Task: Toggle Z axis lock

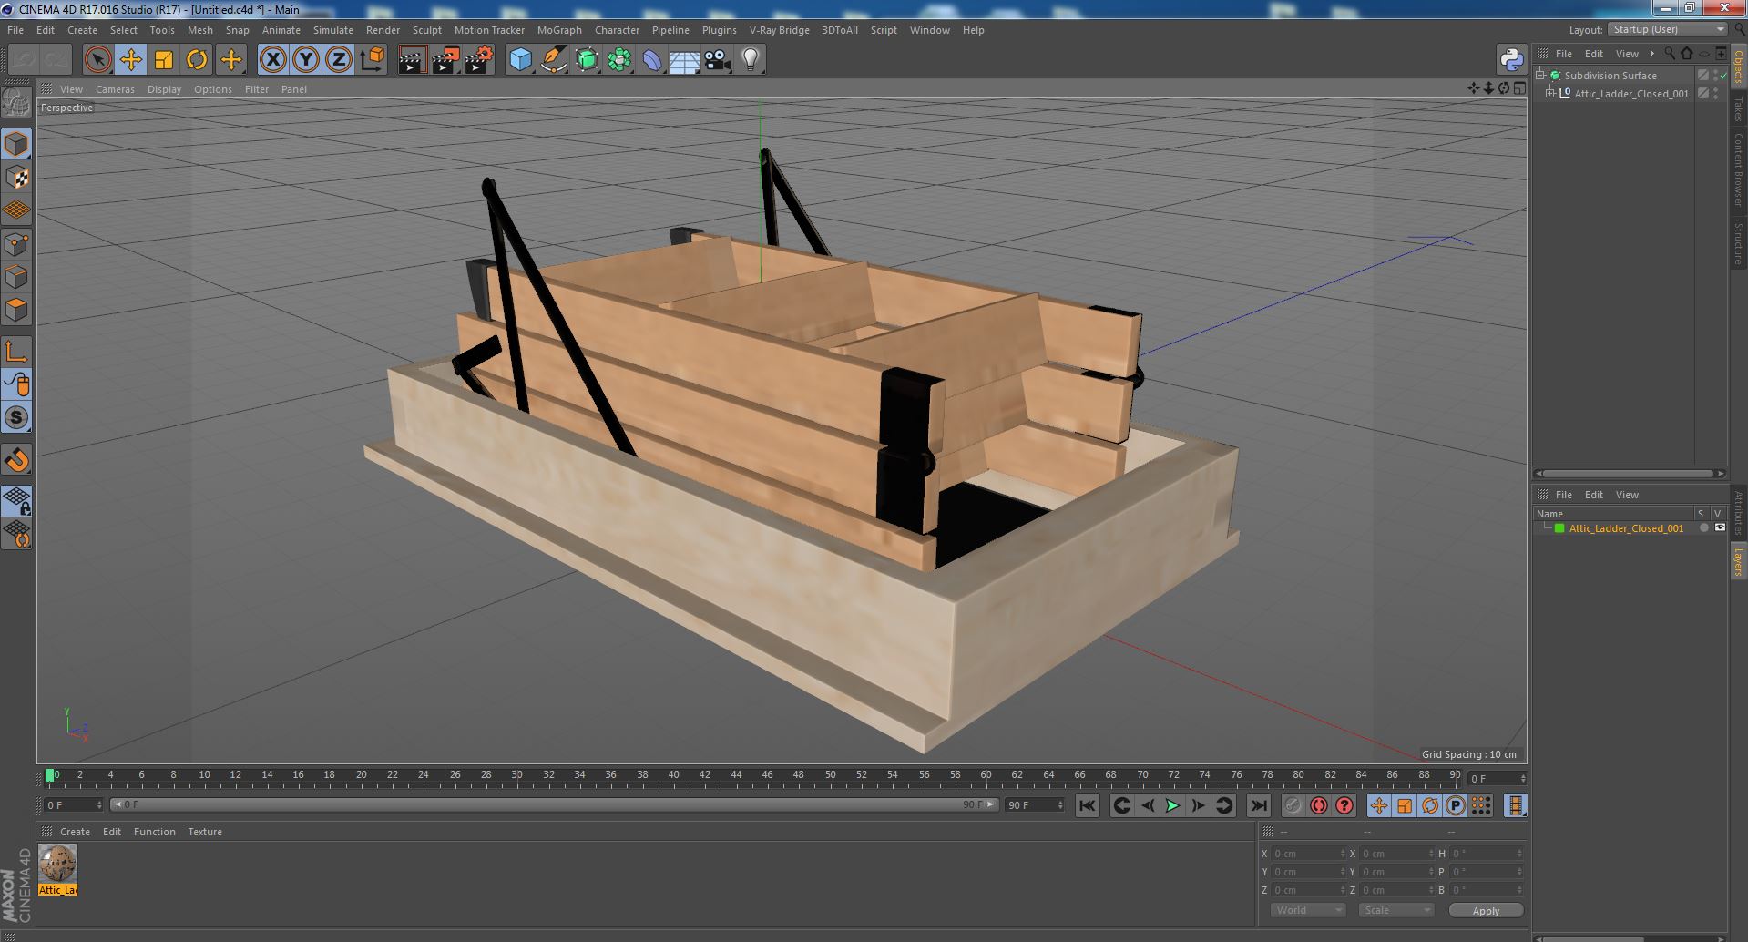Action: coord(339,60)
